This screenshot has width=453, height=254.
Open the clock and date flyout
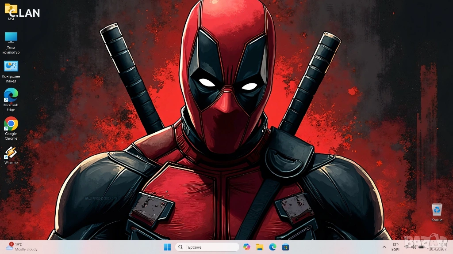click(438, 247)
